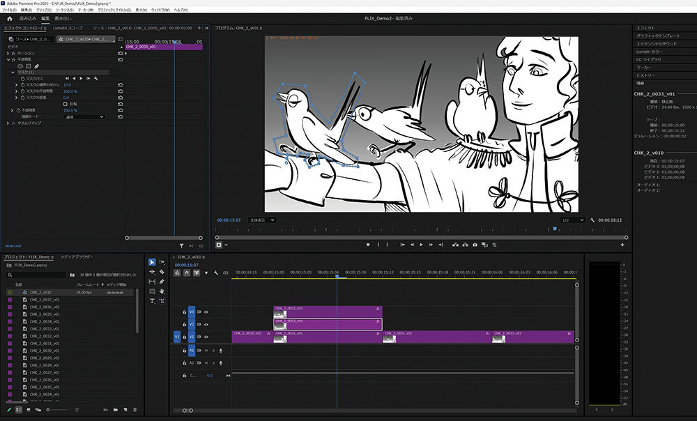Open the ウィンドウ menu
This screenshot has width=697, height=421.
point(160,9)
